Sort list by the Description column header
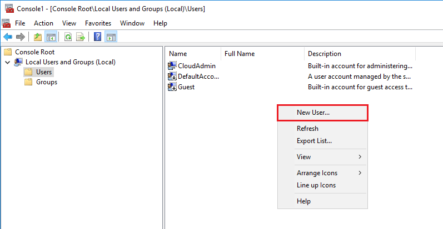443x229 pixels. (324, 54)
